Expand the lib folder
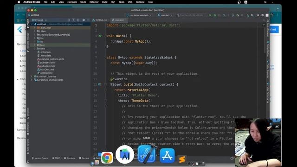 pos(35,42)
